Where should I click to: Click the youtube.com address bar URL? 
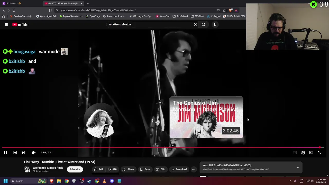pos(98,10)
